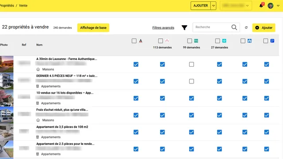The image size is (283, 159).
Task: Click the Photo column header
Action: click(x=4, y=45)
